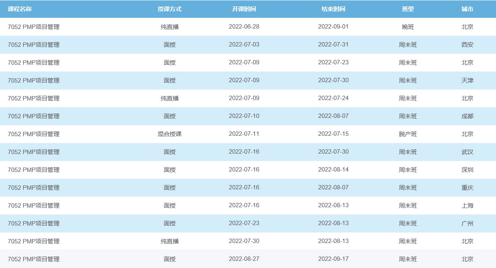
Task: Click course name in the 晚班 row
Action: coord(34,27)
